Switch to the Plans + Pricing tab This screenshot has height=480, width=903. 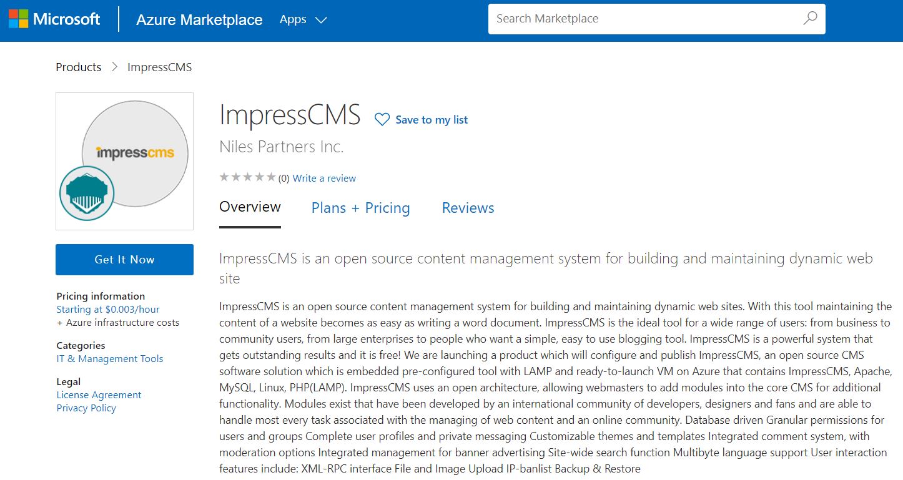[x=360, y=208]
